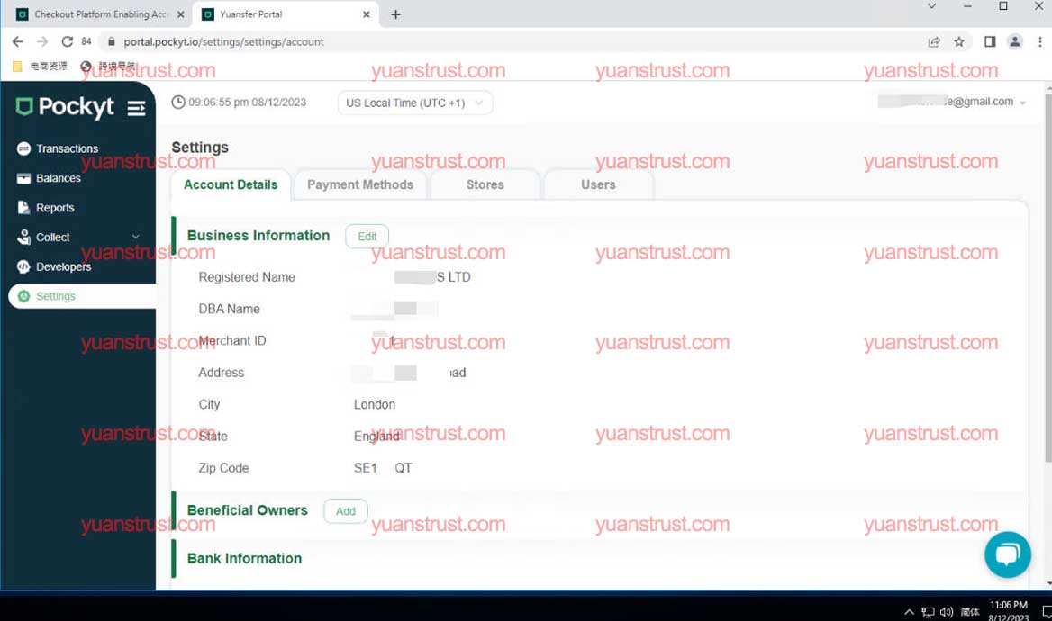This screenshot has width=1052, height=621.
Task: Open the US Local Time timezone dropdown
Action: pos(414,103)
